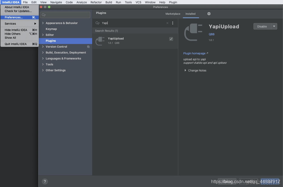This screenshot has width=283, height=187.
Task: Expand Appearance & Behavior settings
Action: (x=43, y=23)
